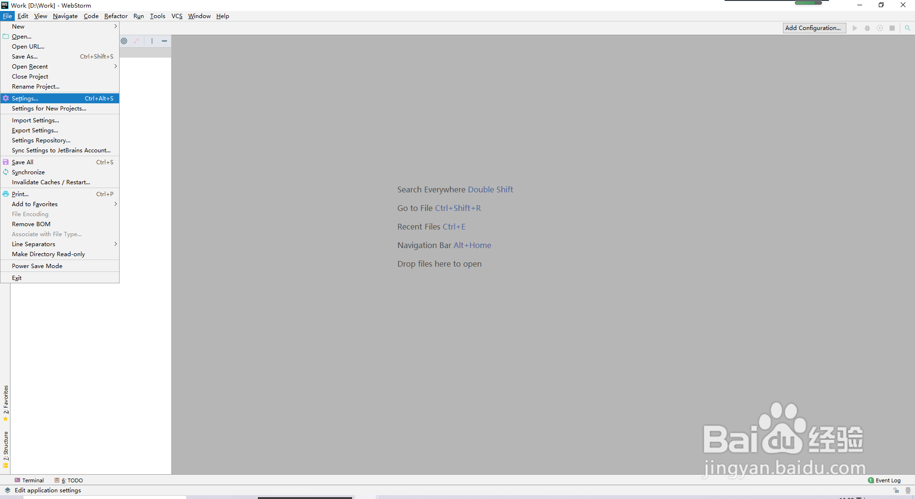Open the View menu
This screenshot has height=499, width=915.
tap(41, 16)
